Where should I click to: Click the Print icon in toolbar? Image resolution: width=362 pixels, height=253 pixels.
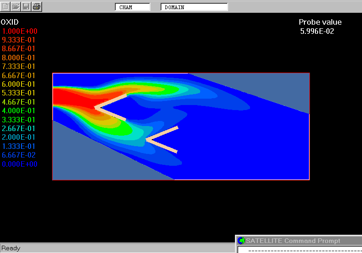coord(37,6)
